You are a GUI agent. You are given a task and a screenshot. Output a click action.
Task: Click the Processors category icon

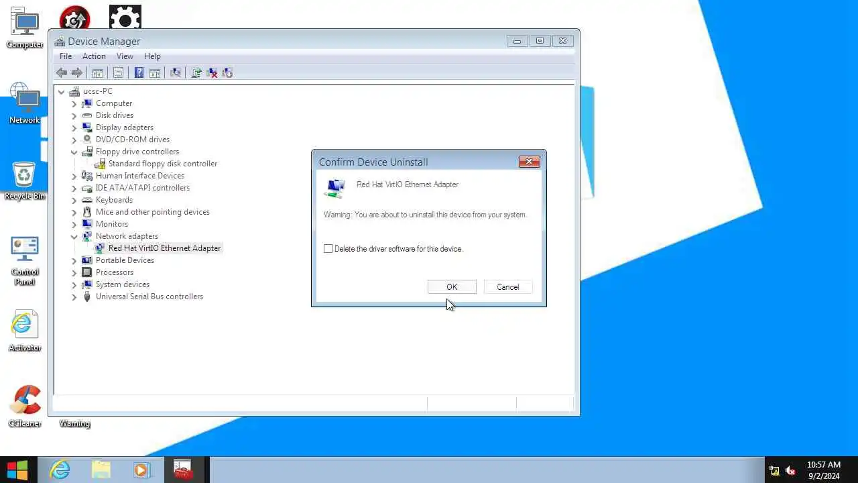tap(86, 272)
